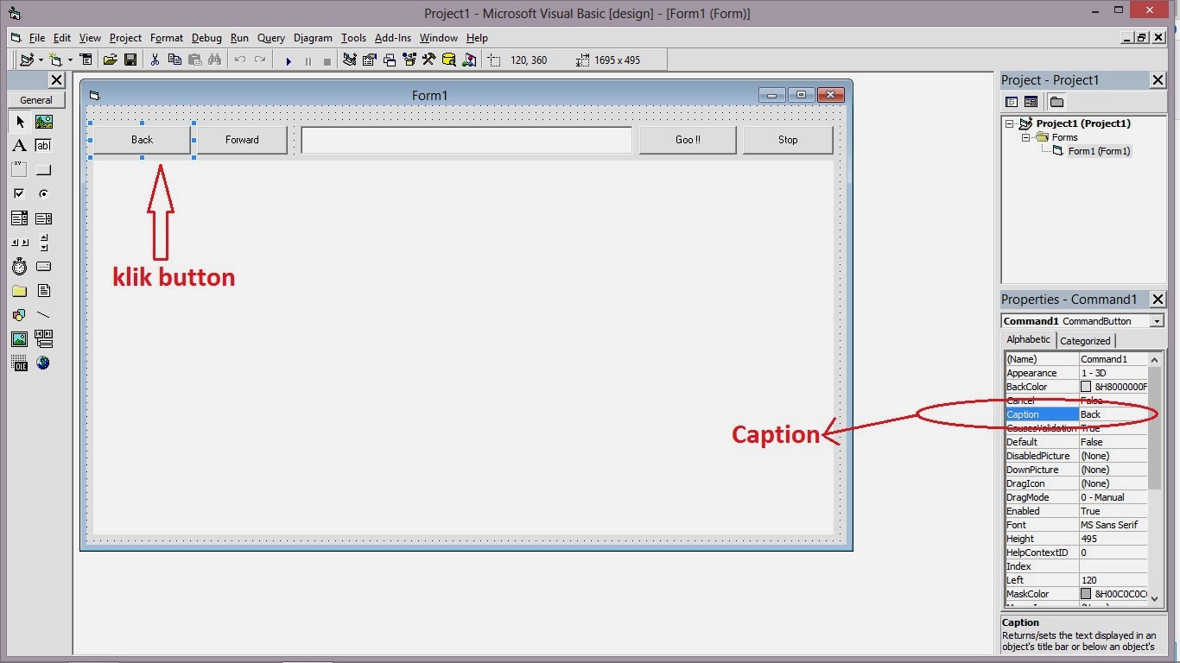Open Data View Window toolbar icon
The width and height of the screenshot is (1180, 663).
tap(449, 60)
